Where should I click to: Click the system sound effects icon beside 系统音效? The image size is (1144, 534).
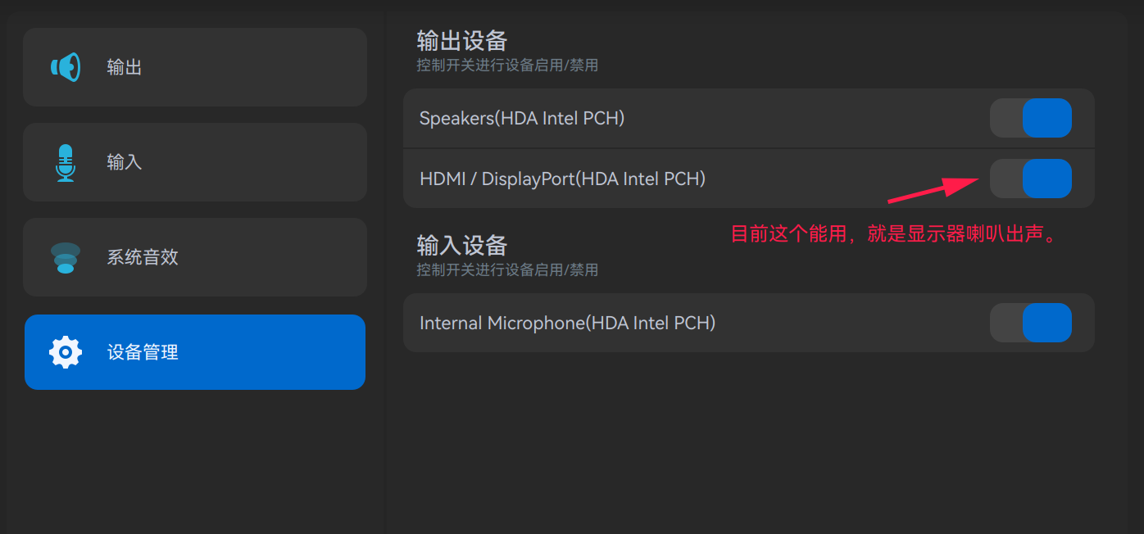point(65,256)
